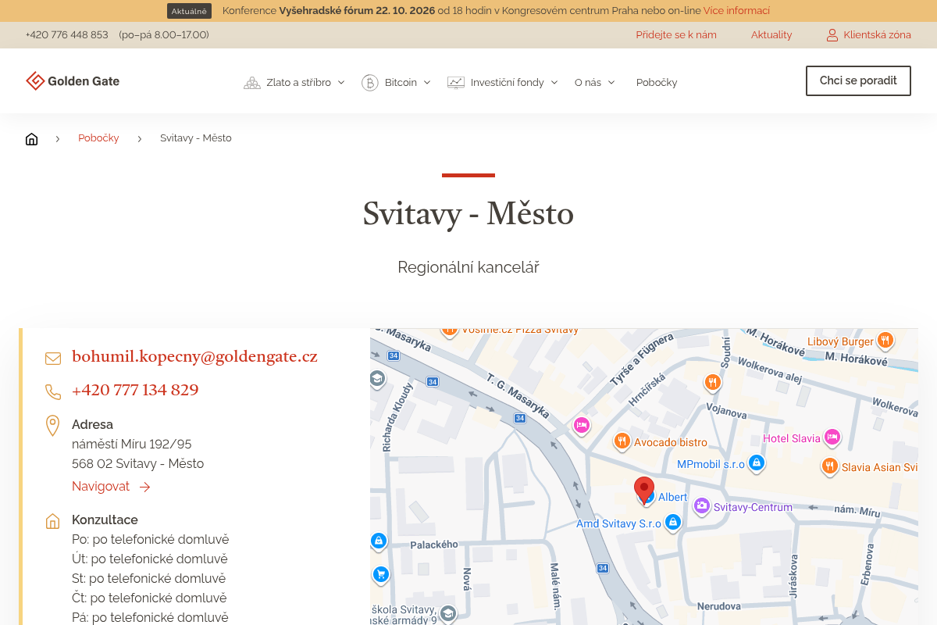Open the Pobočky menu item

point(657,82)
